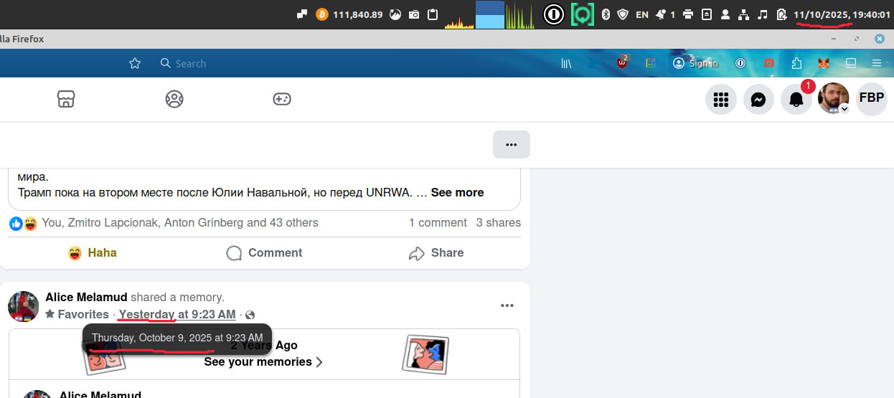Toggle the Haha reaction on the post

(x=93, y=252)
